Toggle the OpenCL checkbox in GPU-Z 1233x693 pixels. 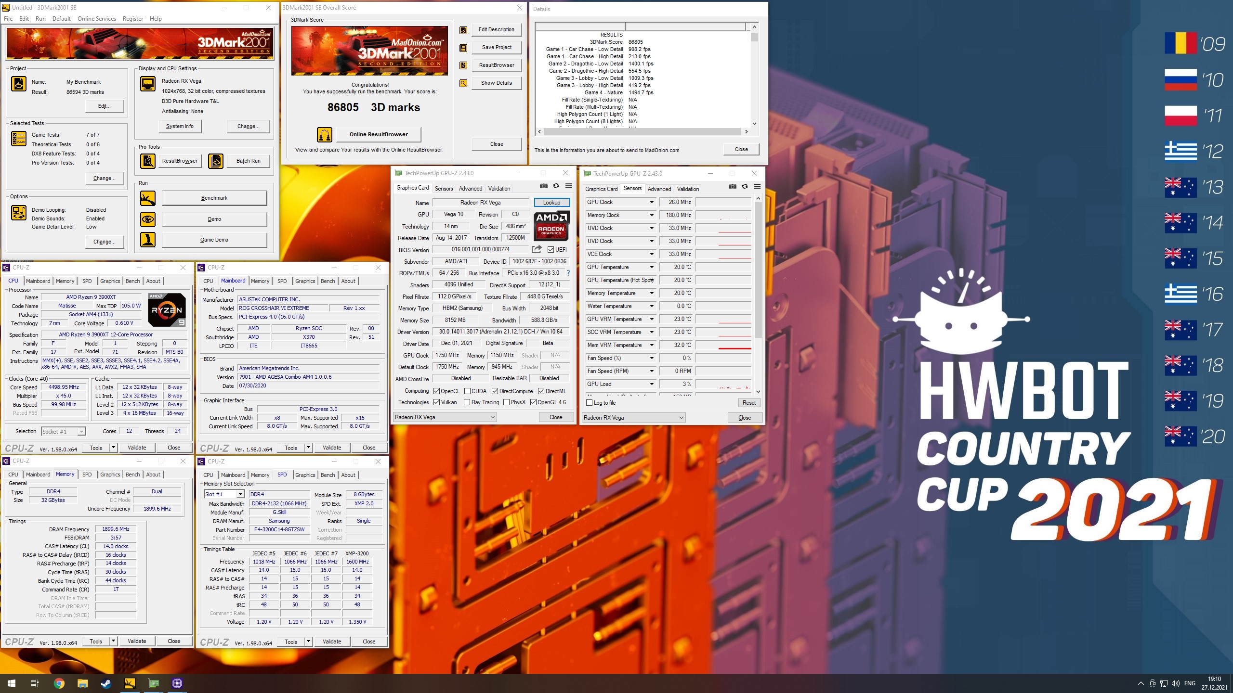point(436,391)
